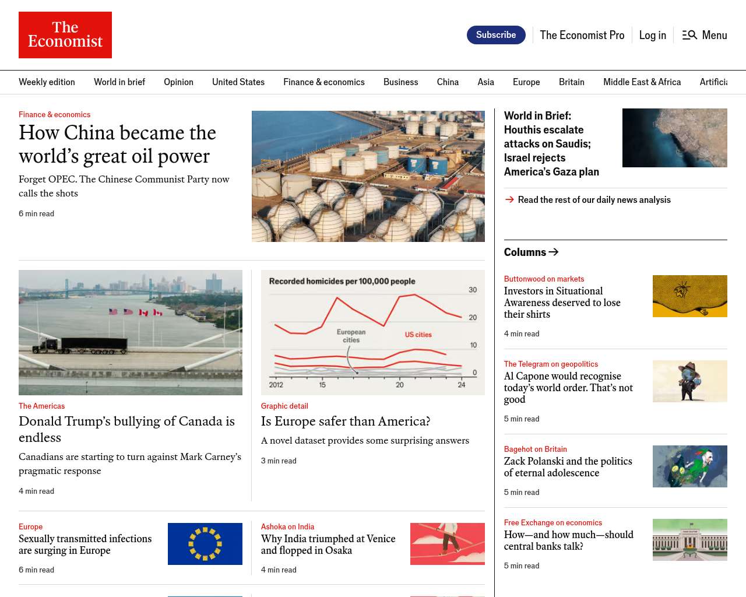Screen dimensions: 746x597
Task: Open Weekly edition tab
Action: click(47, 82)
